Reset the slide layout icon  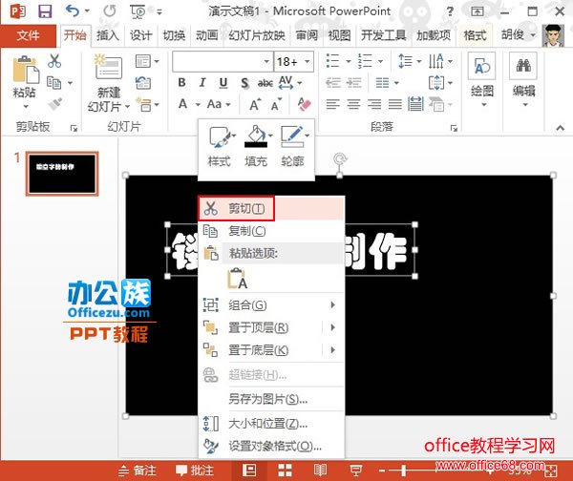click(x=143, y=83)
